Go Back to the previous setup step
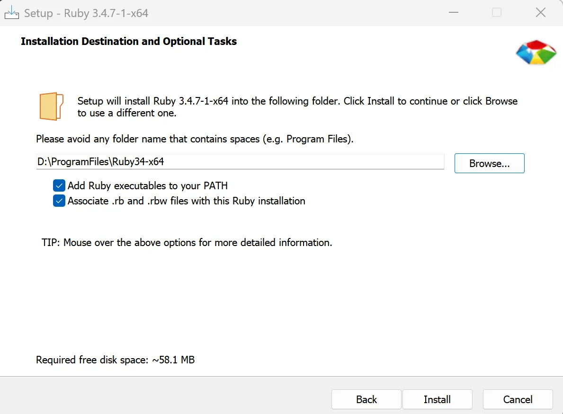 click(x=366, y=399)
